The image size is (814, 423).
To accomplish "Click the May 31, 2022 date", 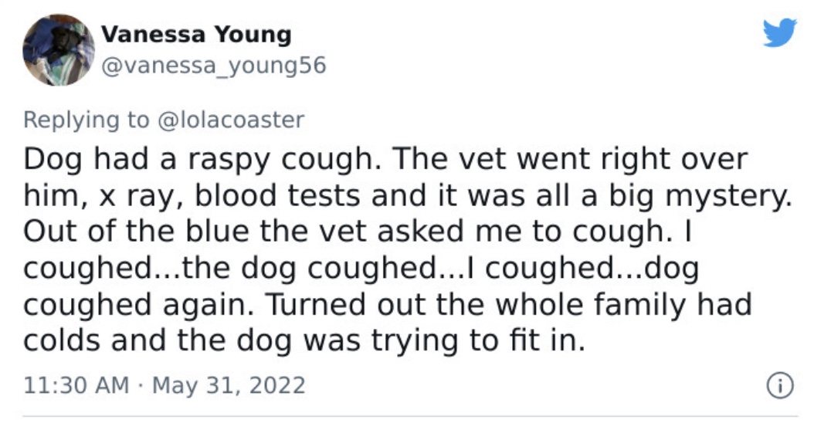I will [x=229, y=386].
